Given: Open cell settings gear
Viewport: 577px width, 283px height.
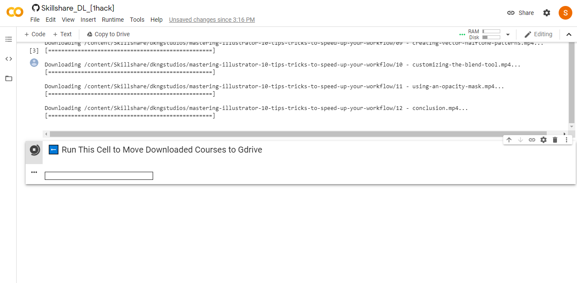Looking at the screenshot, I should click(x=543, y=140).
